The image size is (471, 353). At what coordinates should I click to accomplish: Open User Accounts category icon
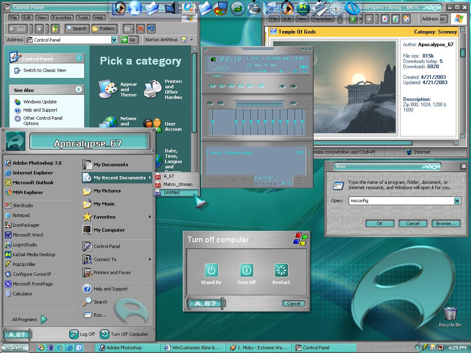point(153,125)
